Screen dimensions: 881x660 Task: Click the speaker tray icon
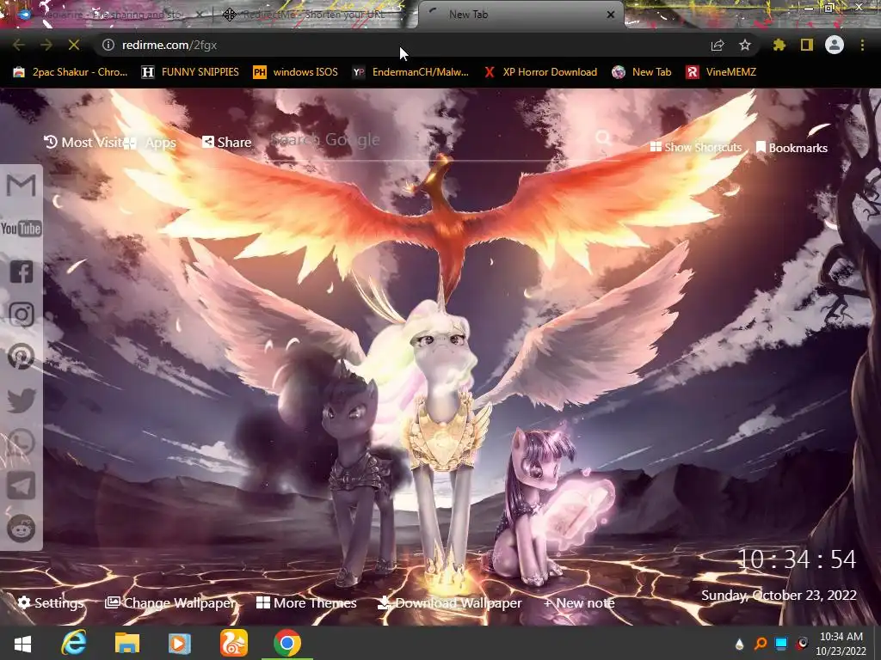[x=803, y=644]
